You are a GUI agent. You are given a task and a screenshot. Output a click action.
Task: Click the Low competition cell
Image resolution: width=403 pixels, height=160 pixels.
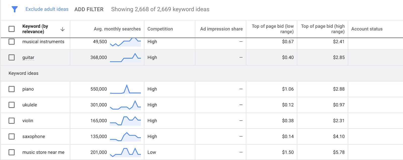coord(152,152)
